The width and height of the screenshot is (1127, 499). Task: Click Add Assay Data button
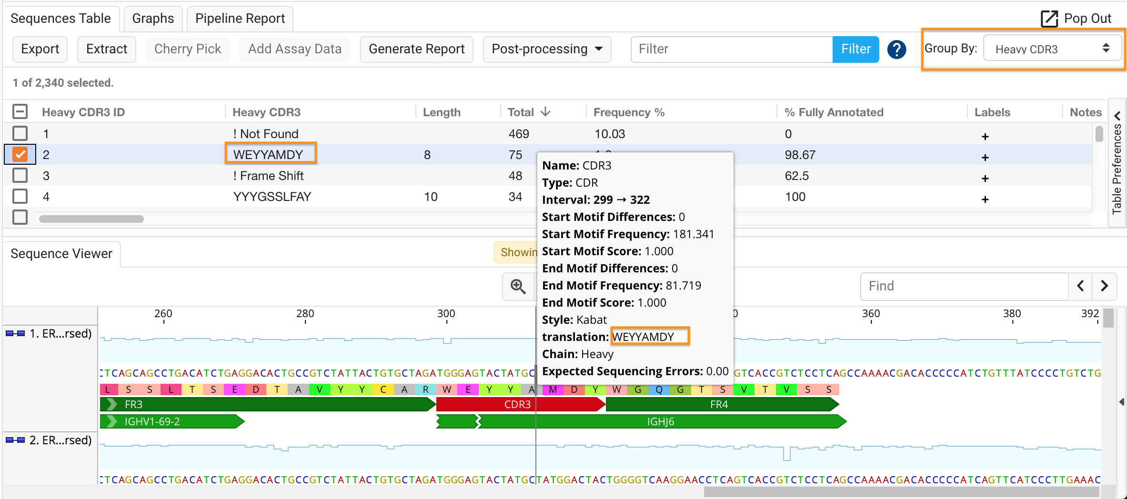295,49
